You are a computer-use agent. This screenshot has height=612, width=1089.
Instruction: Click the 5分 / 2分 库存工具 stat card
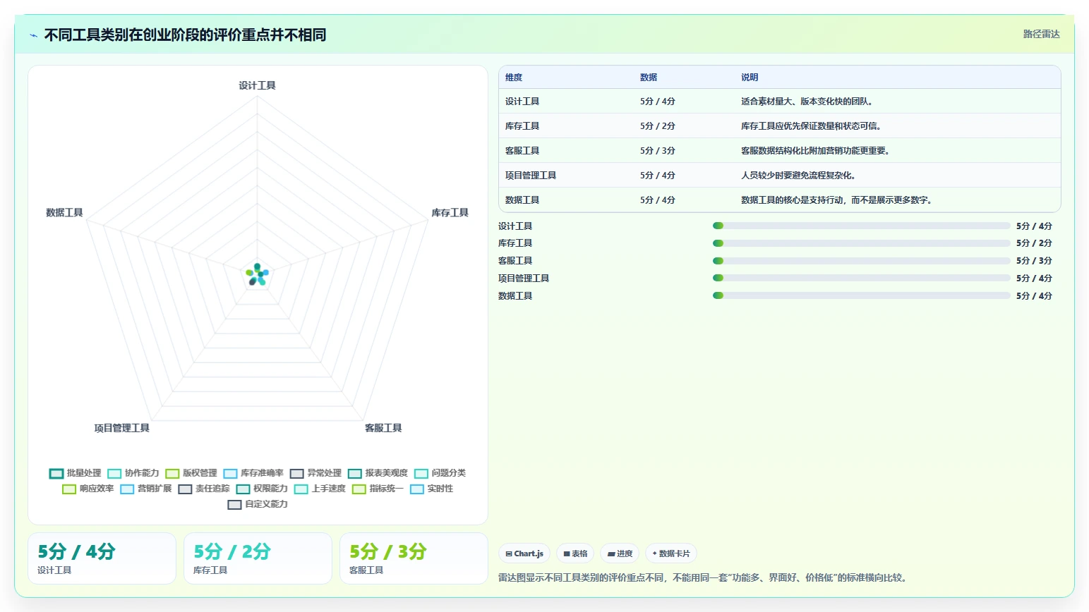(258, 558)
